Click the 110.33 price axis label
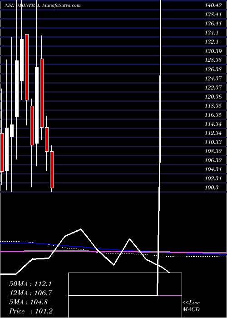 click(x=213, y=142)
